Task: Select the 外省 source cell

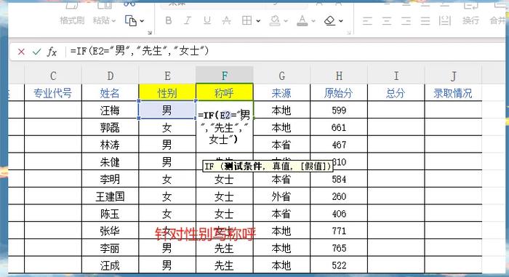Action: 281,196
